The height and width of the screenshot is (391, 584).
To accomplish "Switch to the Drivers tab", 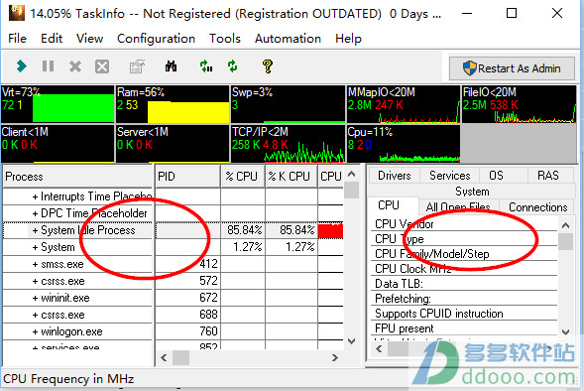I will (x=395, y=176).
